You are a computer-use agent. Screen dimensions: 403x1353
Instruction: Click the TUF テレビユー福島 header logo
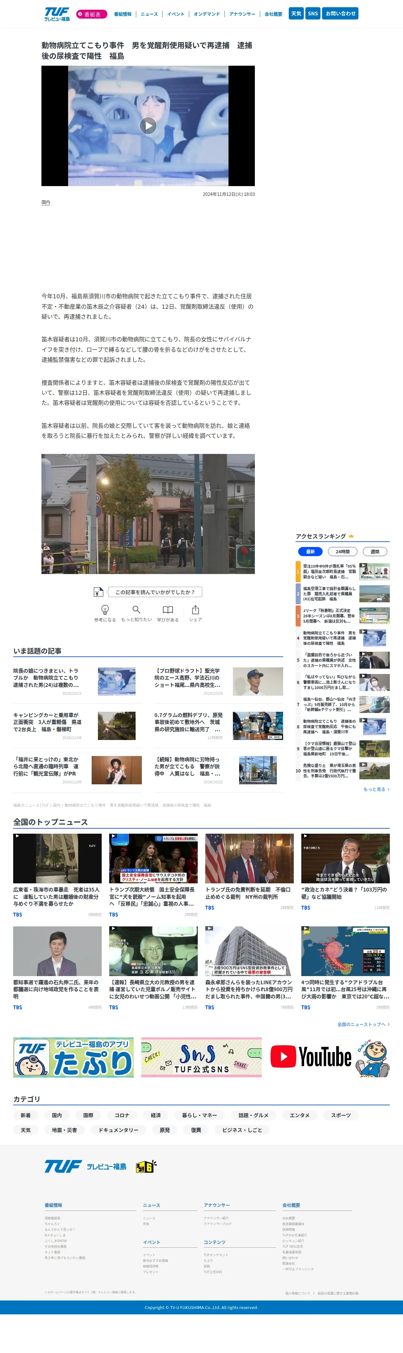[57, 14]
